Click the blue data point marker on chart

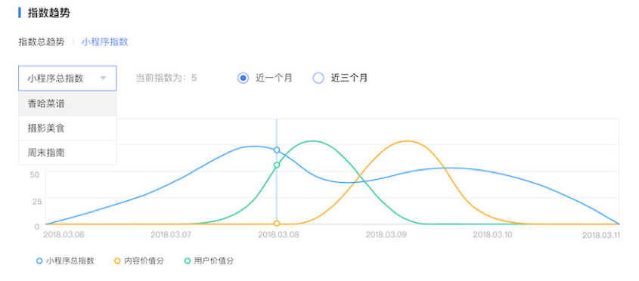tap(277, 150)
